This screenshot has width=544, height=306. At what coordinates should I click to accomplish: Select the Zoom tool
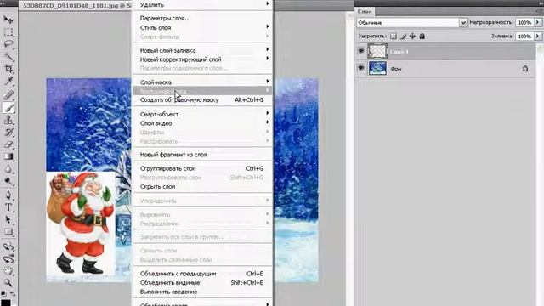tap(8, 283)
